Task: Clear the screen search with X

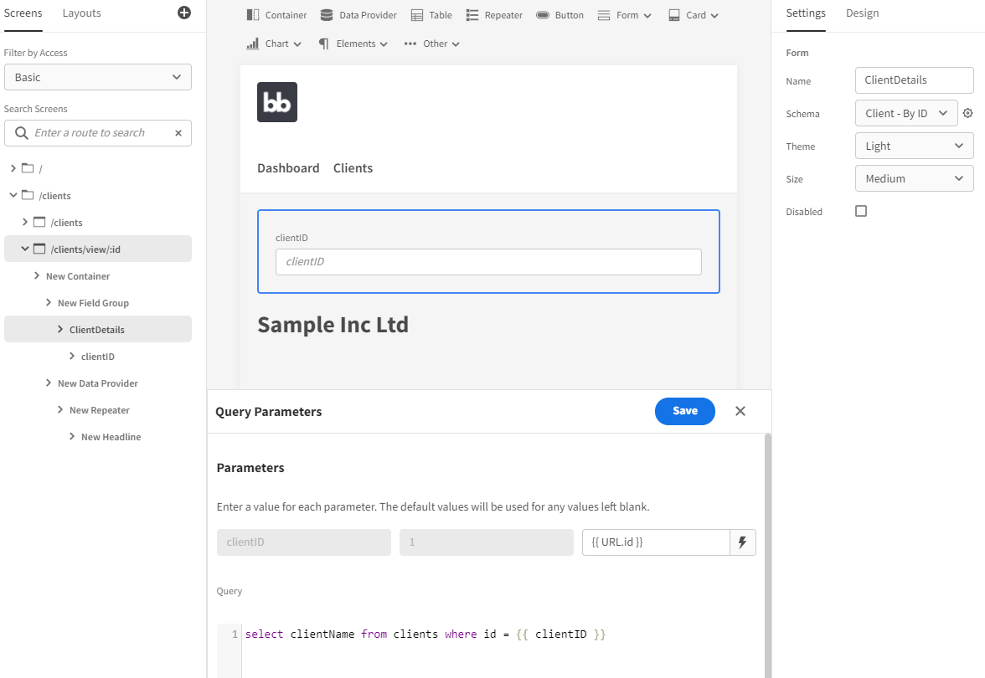Action: [178, 133]
